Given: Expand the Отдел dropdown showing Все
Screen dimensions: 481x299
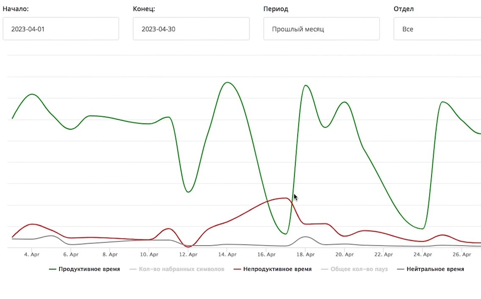Looking at the screenshot, I should [x=436, y=29].
